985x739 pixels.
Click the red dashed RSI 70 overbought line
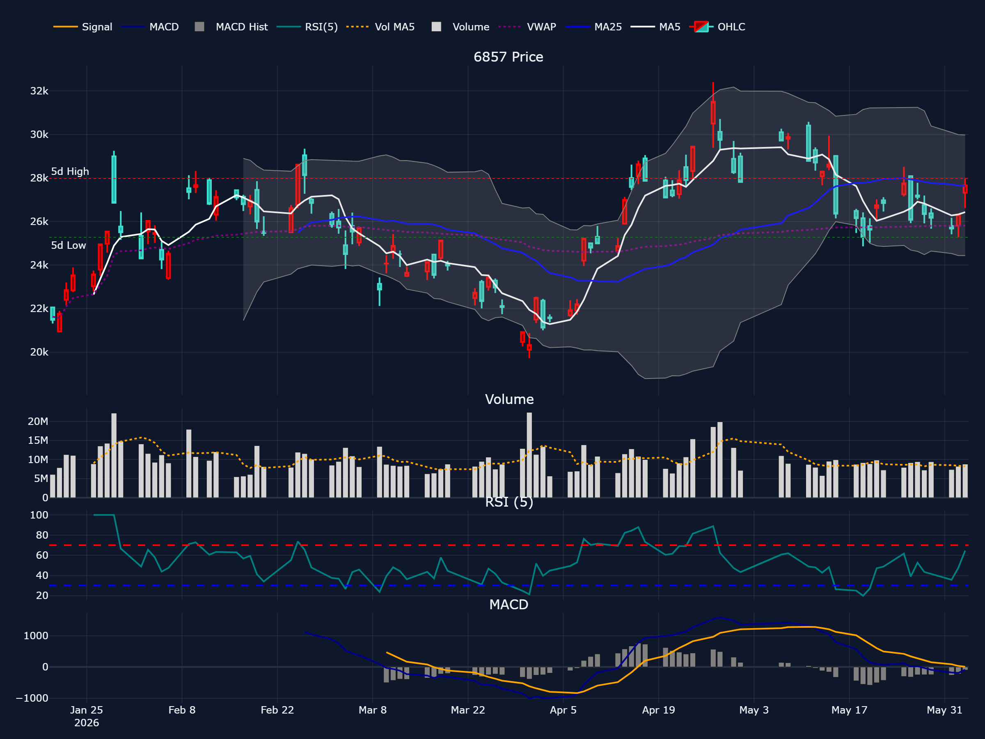point(509,545)
